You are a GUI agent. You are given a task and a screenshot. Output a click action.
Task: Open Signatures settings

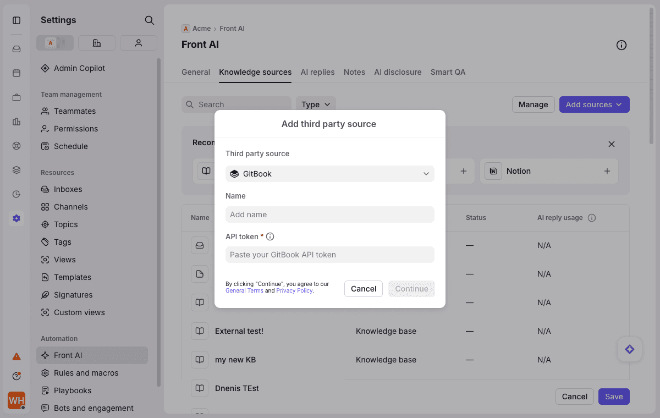pyautogui.click(x=92, y=295)
